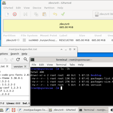
Task: Click the Copy partition toolbar icon
Action: pos(36,14)
